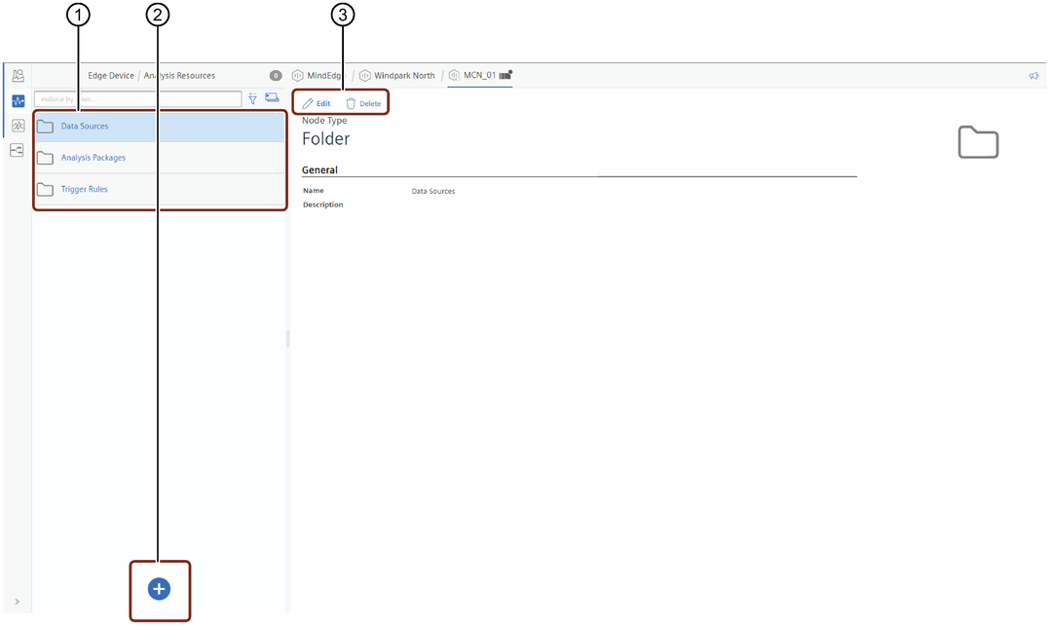
Task: Open the user map icon in sidebar
Action: coord(19,76)
